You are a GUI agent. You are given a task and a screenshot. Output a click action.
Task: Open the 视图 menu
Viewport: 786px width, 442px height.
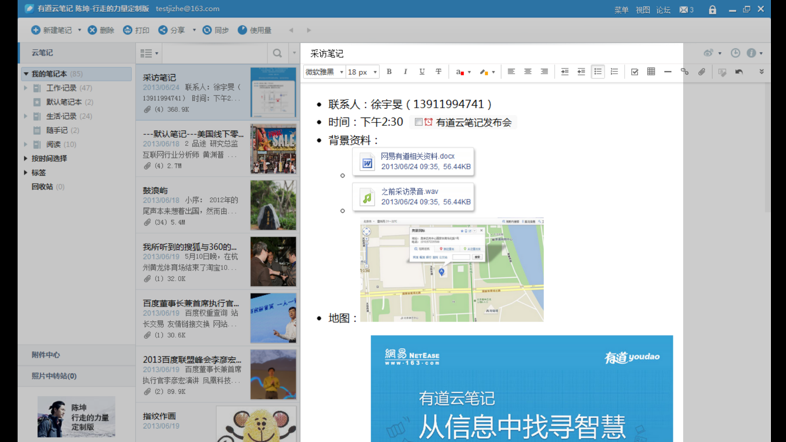642,9
